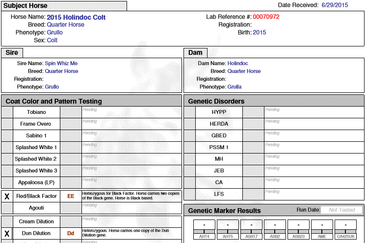Click the Appaloosa (LP) label

tap(36, 182)
